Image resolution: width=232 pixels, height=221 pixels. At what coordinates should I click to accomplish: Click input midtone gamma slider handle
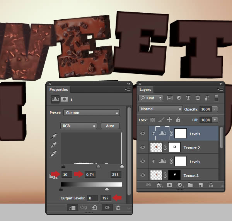tap(98, 166)
